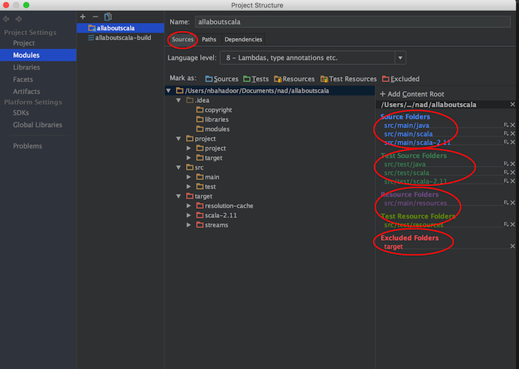Edit properties of src/main/scala
Viewport: 519px width, 369px height.
click(x=506, y=133)
